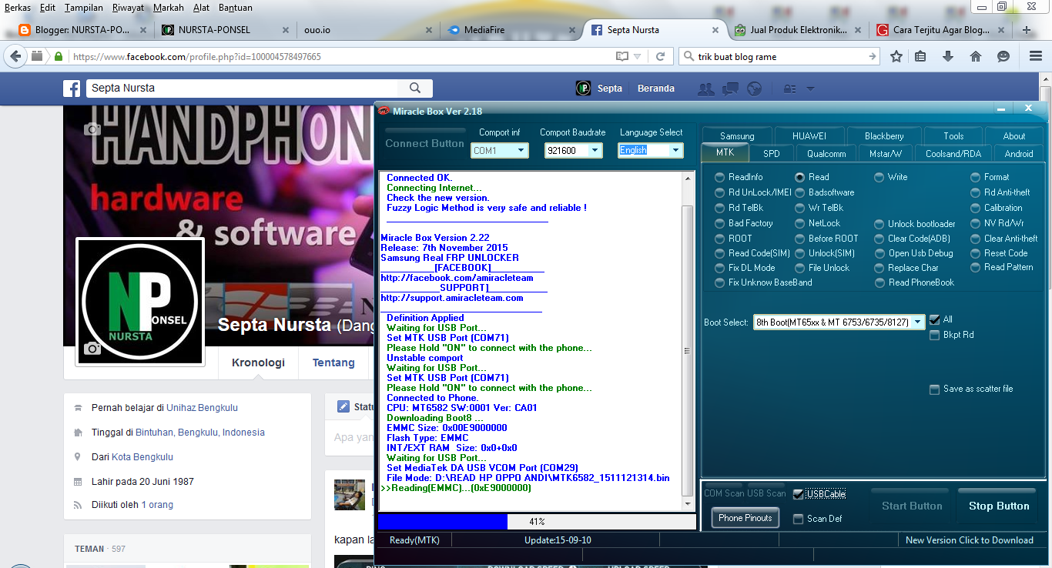Click the cover photo camera icon
This screenshot has width=1052, height=568.
92,129
